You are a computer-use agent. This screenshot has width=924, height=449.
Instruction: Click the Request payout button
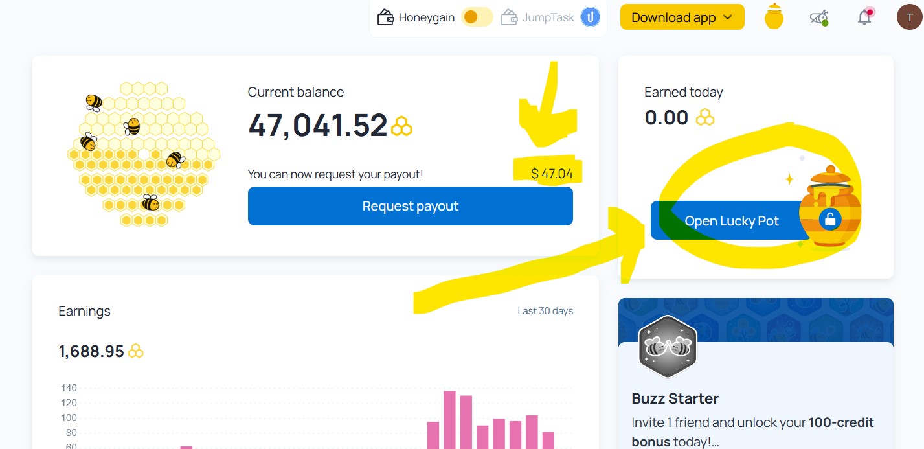(x=411, y=206)
